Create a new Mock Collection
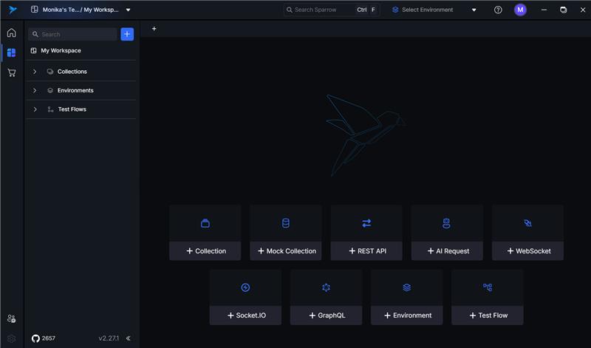The height and width of the screenshot is (348, 591). point(286,251)
